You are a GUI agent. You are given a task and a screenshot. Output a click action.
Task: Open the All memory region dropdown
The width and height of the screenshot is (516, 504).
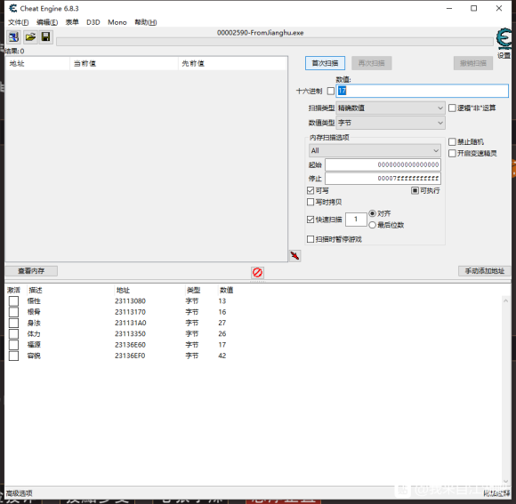375,150
